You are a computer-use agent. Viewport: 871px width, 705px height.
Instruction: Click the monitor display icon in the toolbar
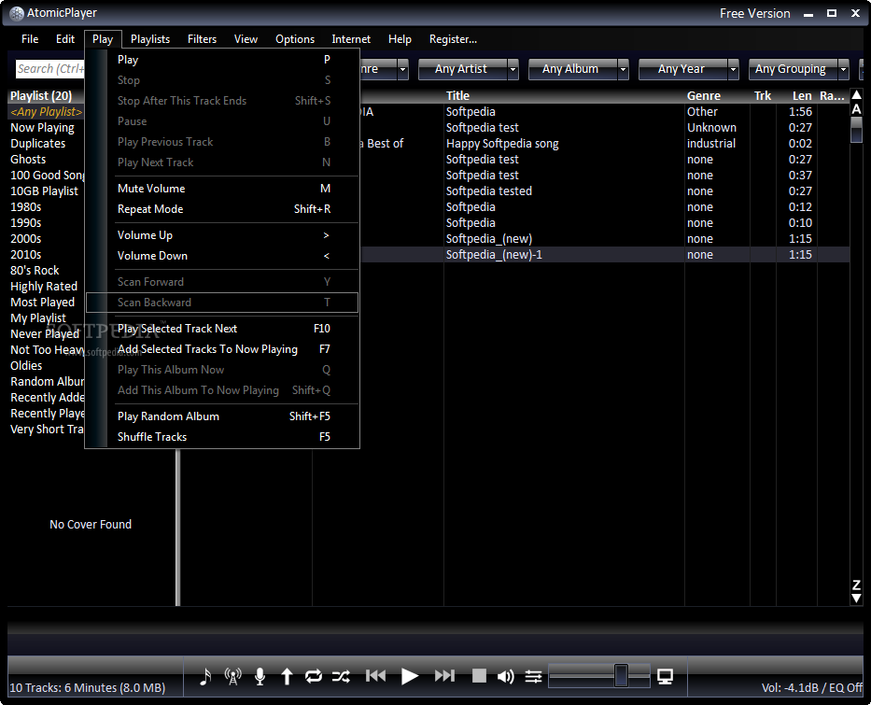665,676
